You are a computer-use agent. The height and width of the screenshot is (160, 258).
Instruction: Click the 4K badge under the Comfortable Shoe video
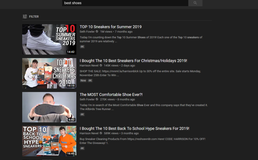(82, 114)
